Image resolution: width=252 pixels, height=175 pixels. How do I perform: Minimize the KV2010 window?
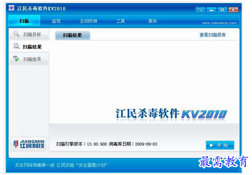pyautogui.click(x=212, y=10)
